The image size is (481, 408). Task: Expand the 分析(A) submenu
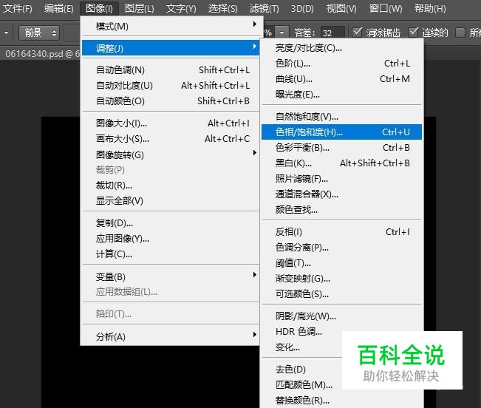point(171,336)
